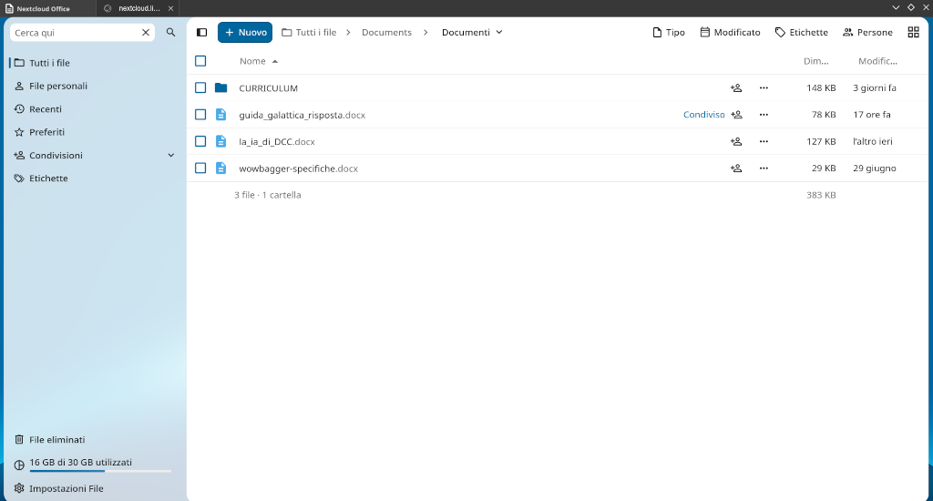Check the la_ia_di_DCC.docx checkbox
This screenshot has height=501, width=933.
200,141
